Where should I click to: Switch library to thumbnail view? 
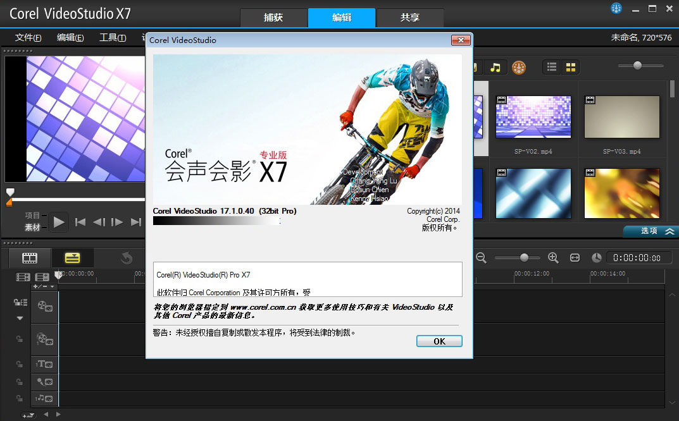pyautogui.click(x=571, y=67)
